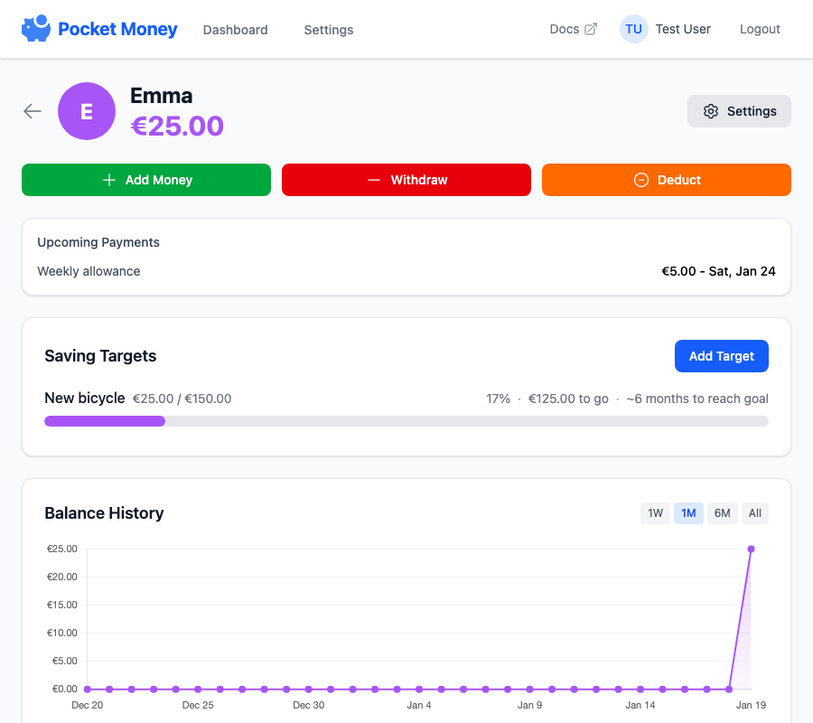
Task: Switch chart range to 1W
Action: [655, 513]
